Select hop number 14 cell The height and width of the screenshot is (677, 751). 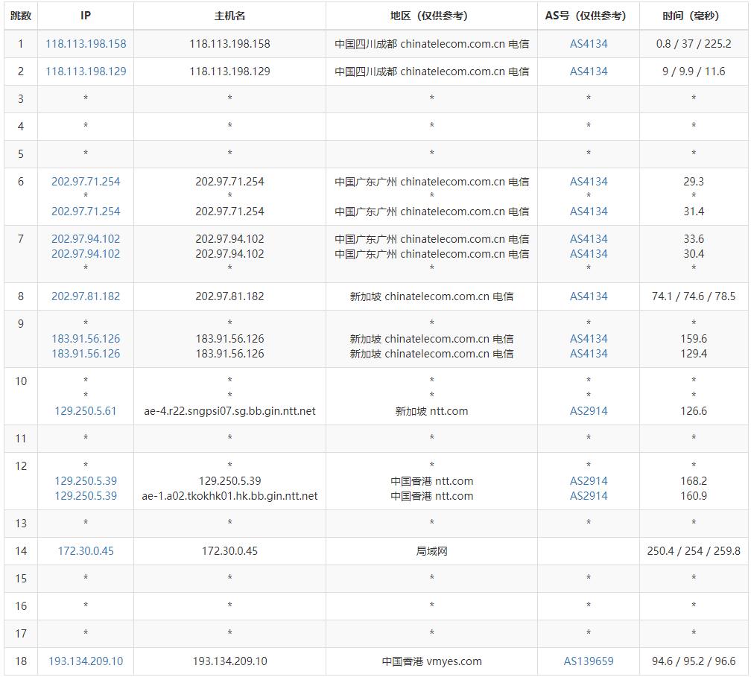(21, 551)
